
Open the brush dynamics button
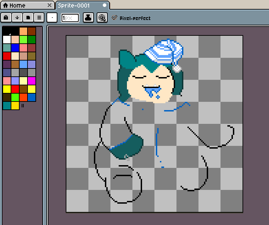(102, 18)
